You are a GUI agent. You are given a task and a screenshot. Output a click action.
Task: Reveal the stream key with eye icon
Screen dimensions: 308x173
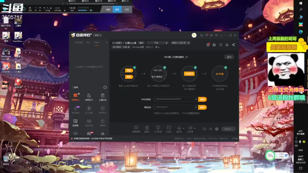pyautogui.click(x=196, y=107)
